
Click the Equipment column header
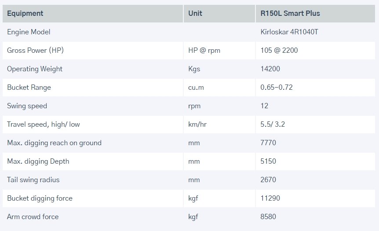25,13
